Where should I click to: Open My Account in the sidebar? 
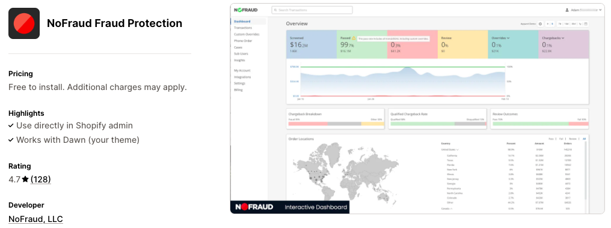coord(242,71)
